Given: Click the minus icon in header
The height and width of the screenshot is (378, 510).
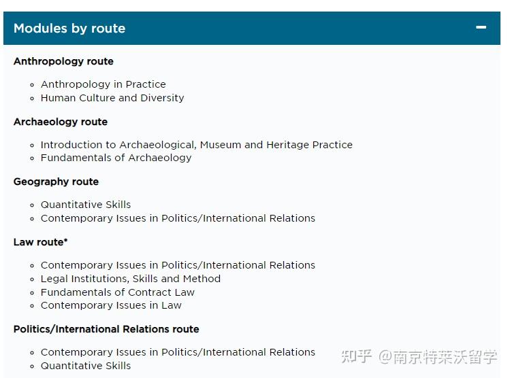Looking at the screenshot, I should (481, 28).
